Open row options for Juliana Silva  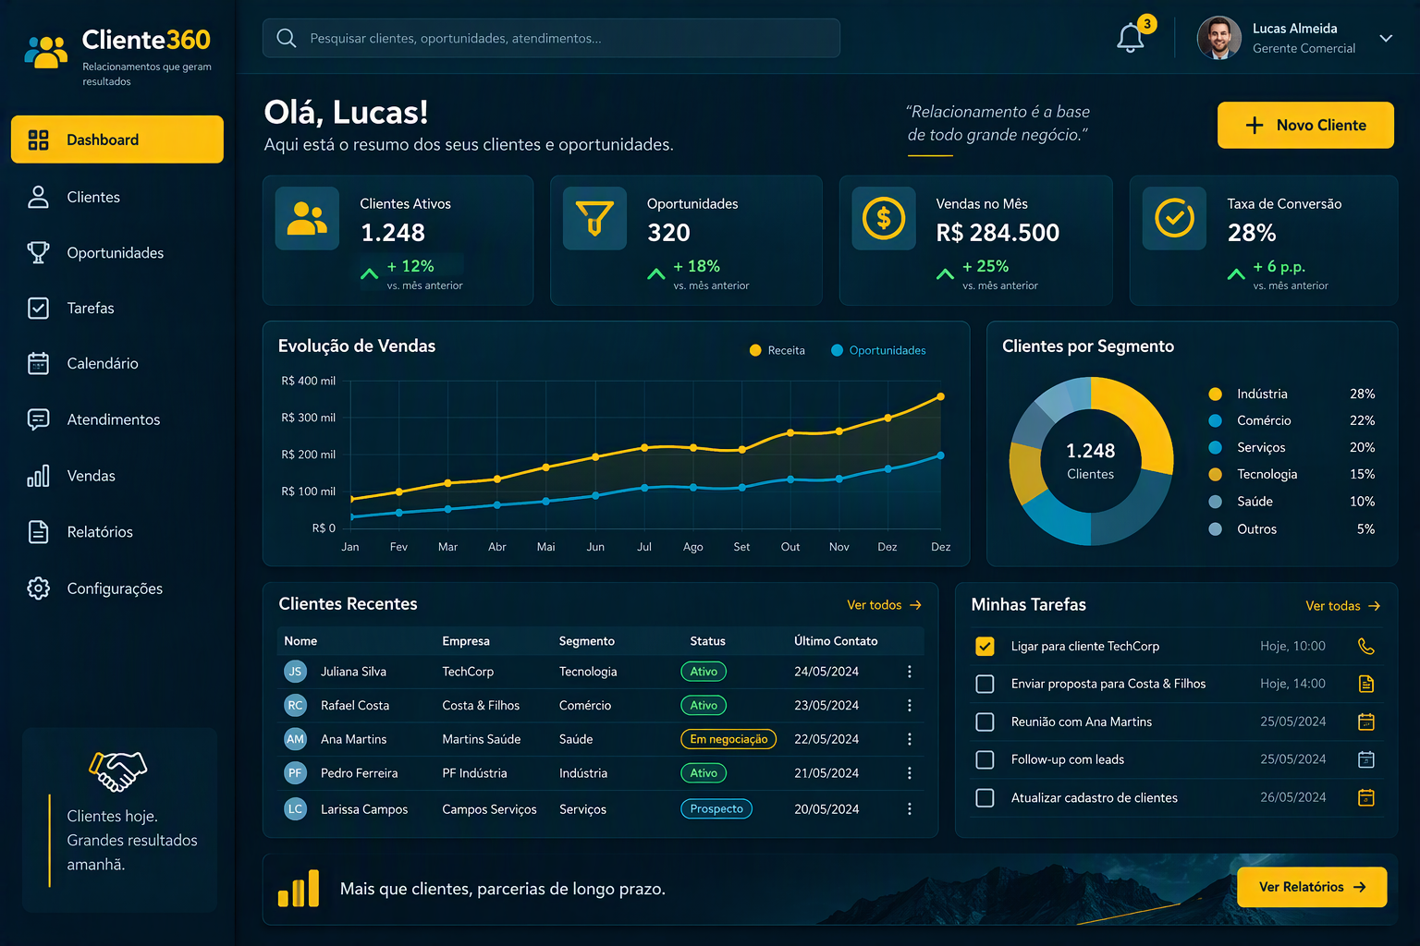click(910, 672)
